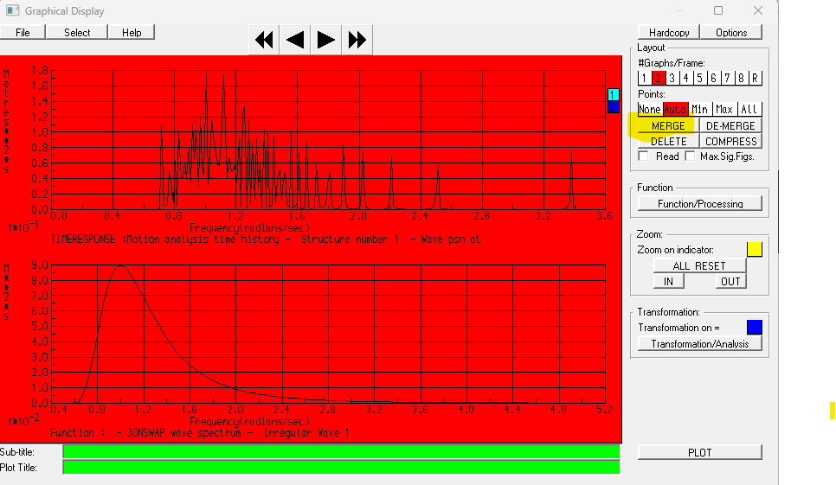Click the yellow Zoom on indicator swatch
Viewport: 836px width, 485px height.
[x=755, y=249]
